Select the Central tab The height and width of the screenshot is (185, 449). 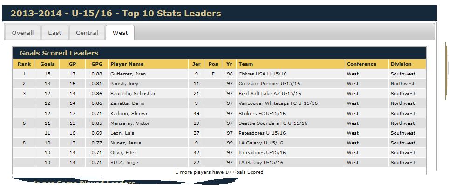pyautogui.click(x=87, y=33)
